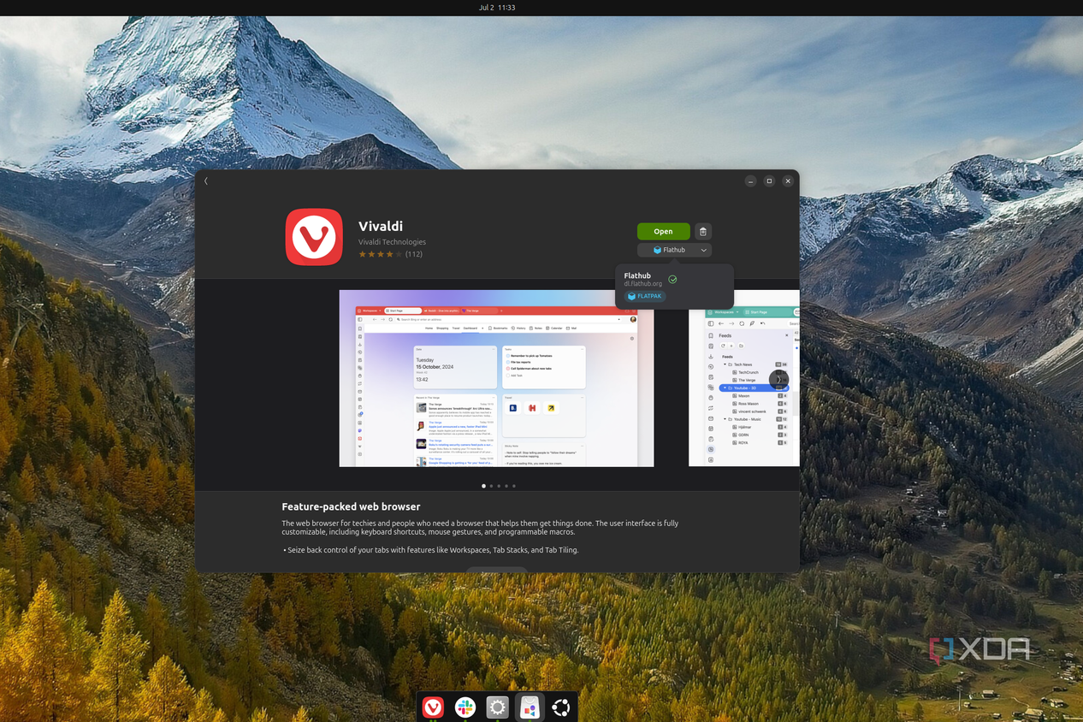Click the star rating with 112 reviews
Viewport: 1083px width, 722px height.
390,254
